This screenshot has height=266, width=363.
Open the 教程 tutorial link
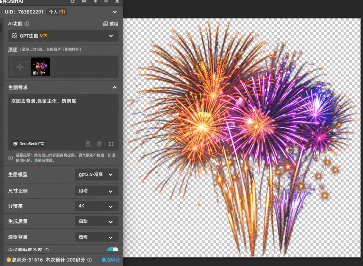(111, 24)
